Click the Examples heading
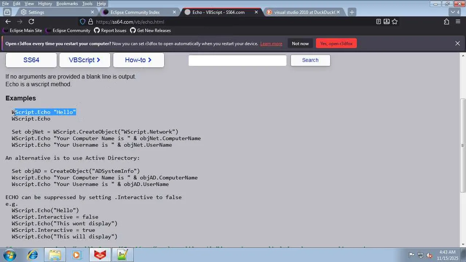The image size is (466, 262). click(21, 98)
